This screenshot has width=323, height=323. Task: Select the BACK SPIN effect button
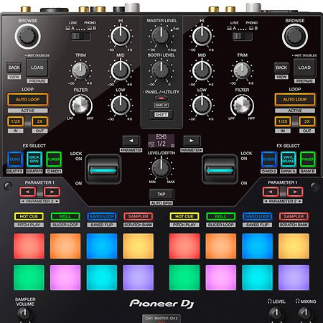pos(34,159)
